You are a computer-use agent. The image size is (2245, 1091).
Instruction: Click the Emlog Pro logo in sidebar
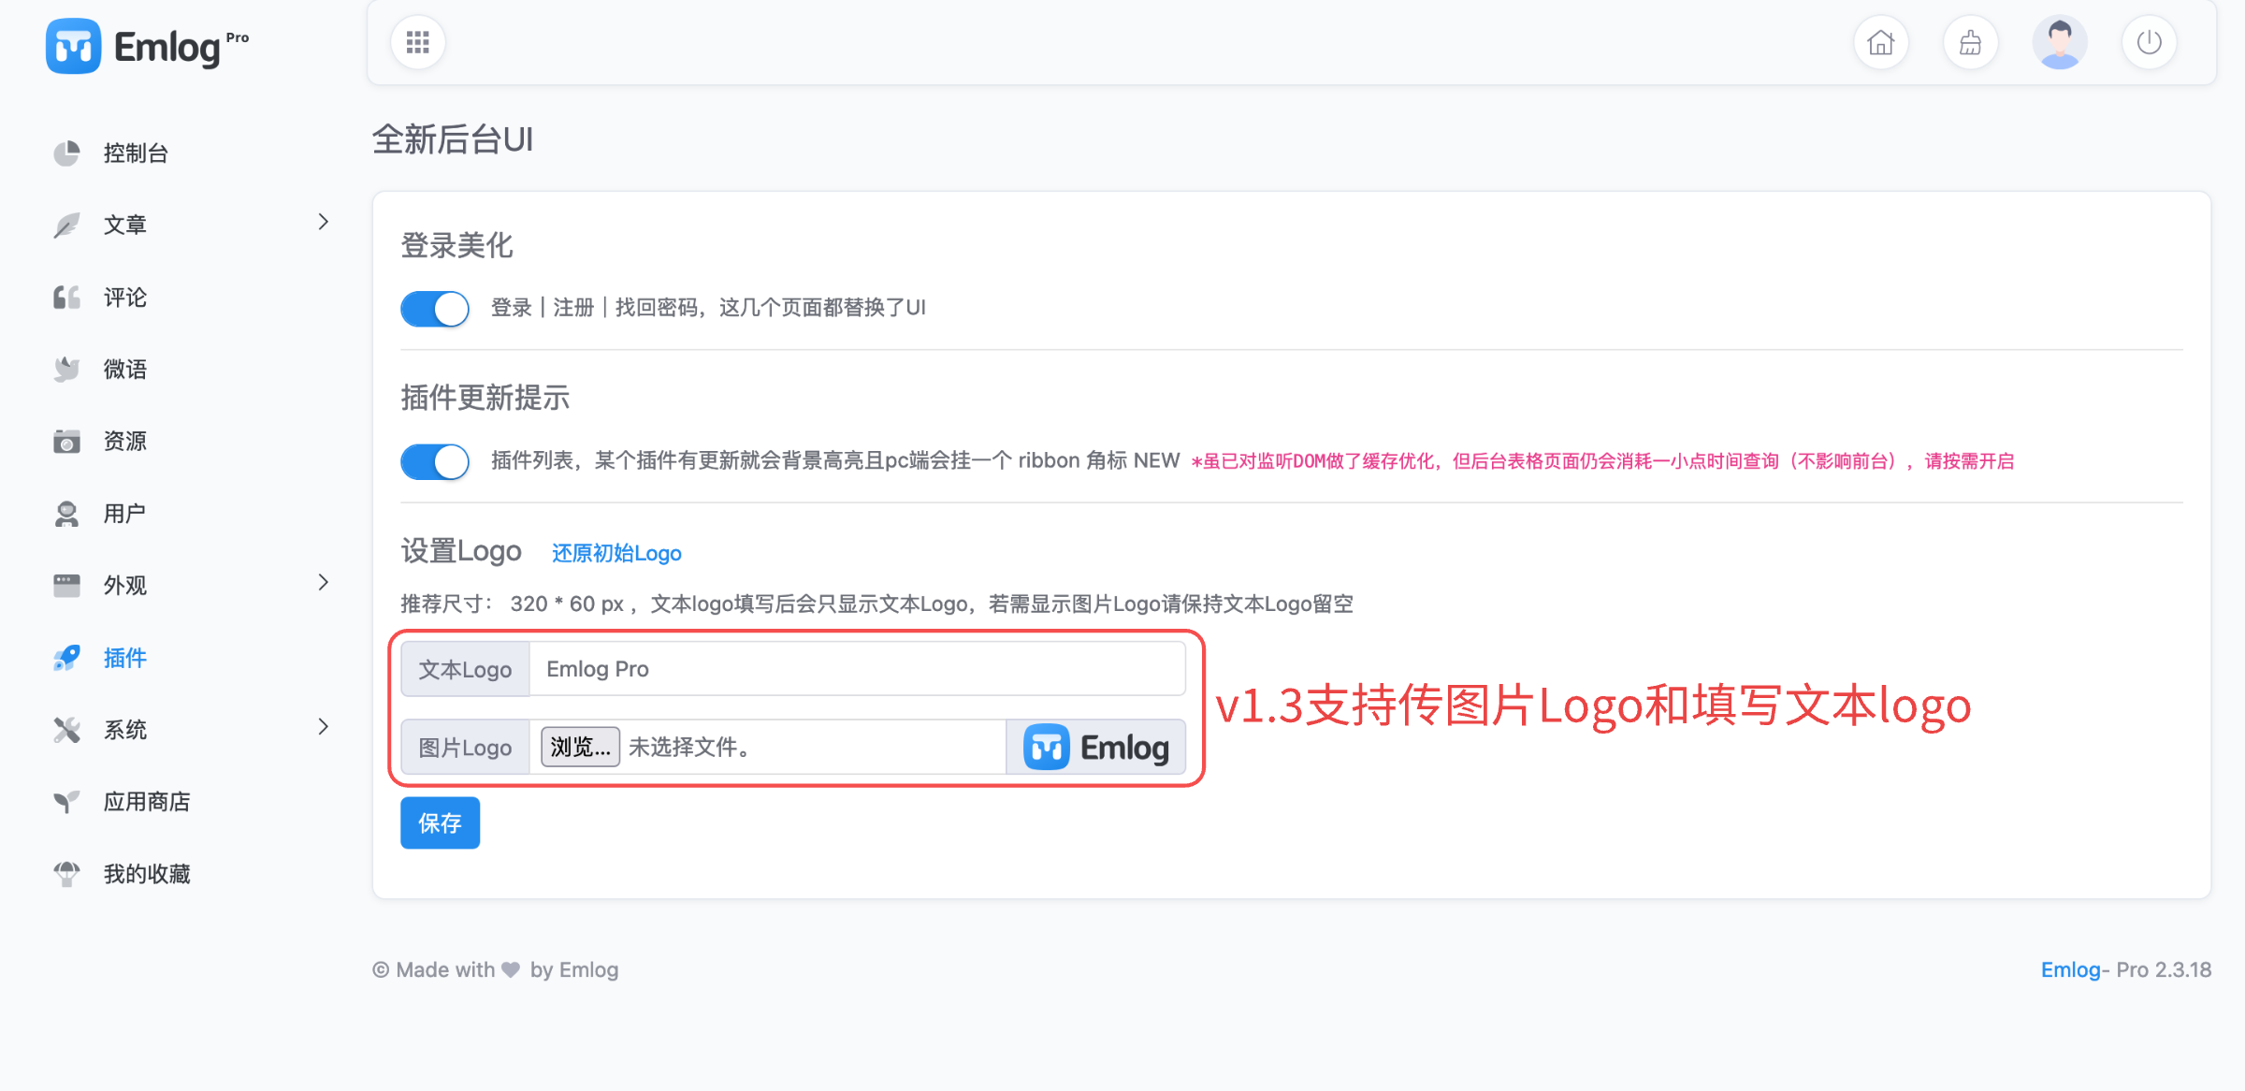click(x=148, y=46)
